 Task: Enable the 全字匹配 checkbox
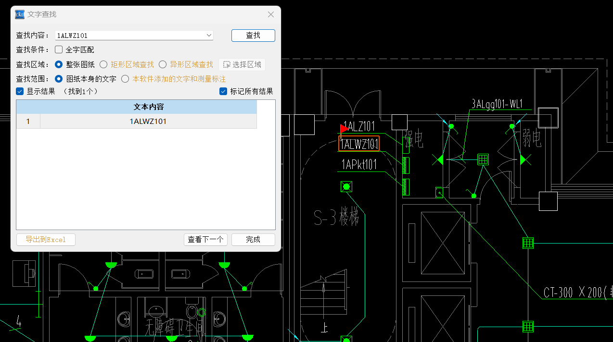click(x=59, y=49)
